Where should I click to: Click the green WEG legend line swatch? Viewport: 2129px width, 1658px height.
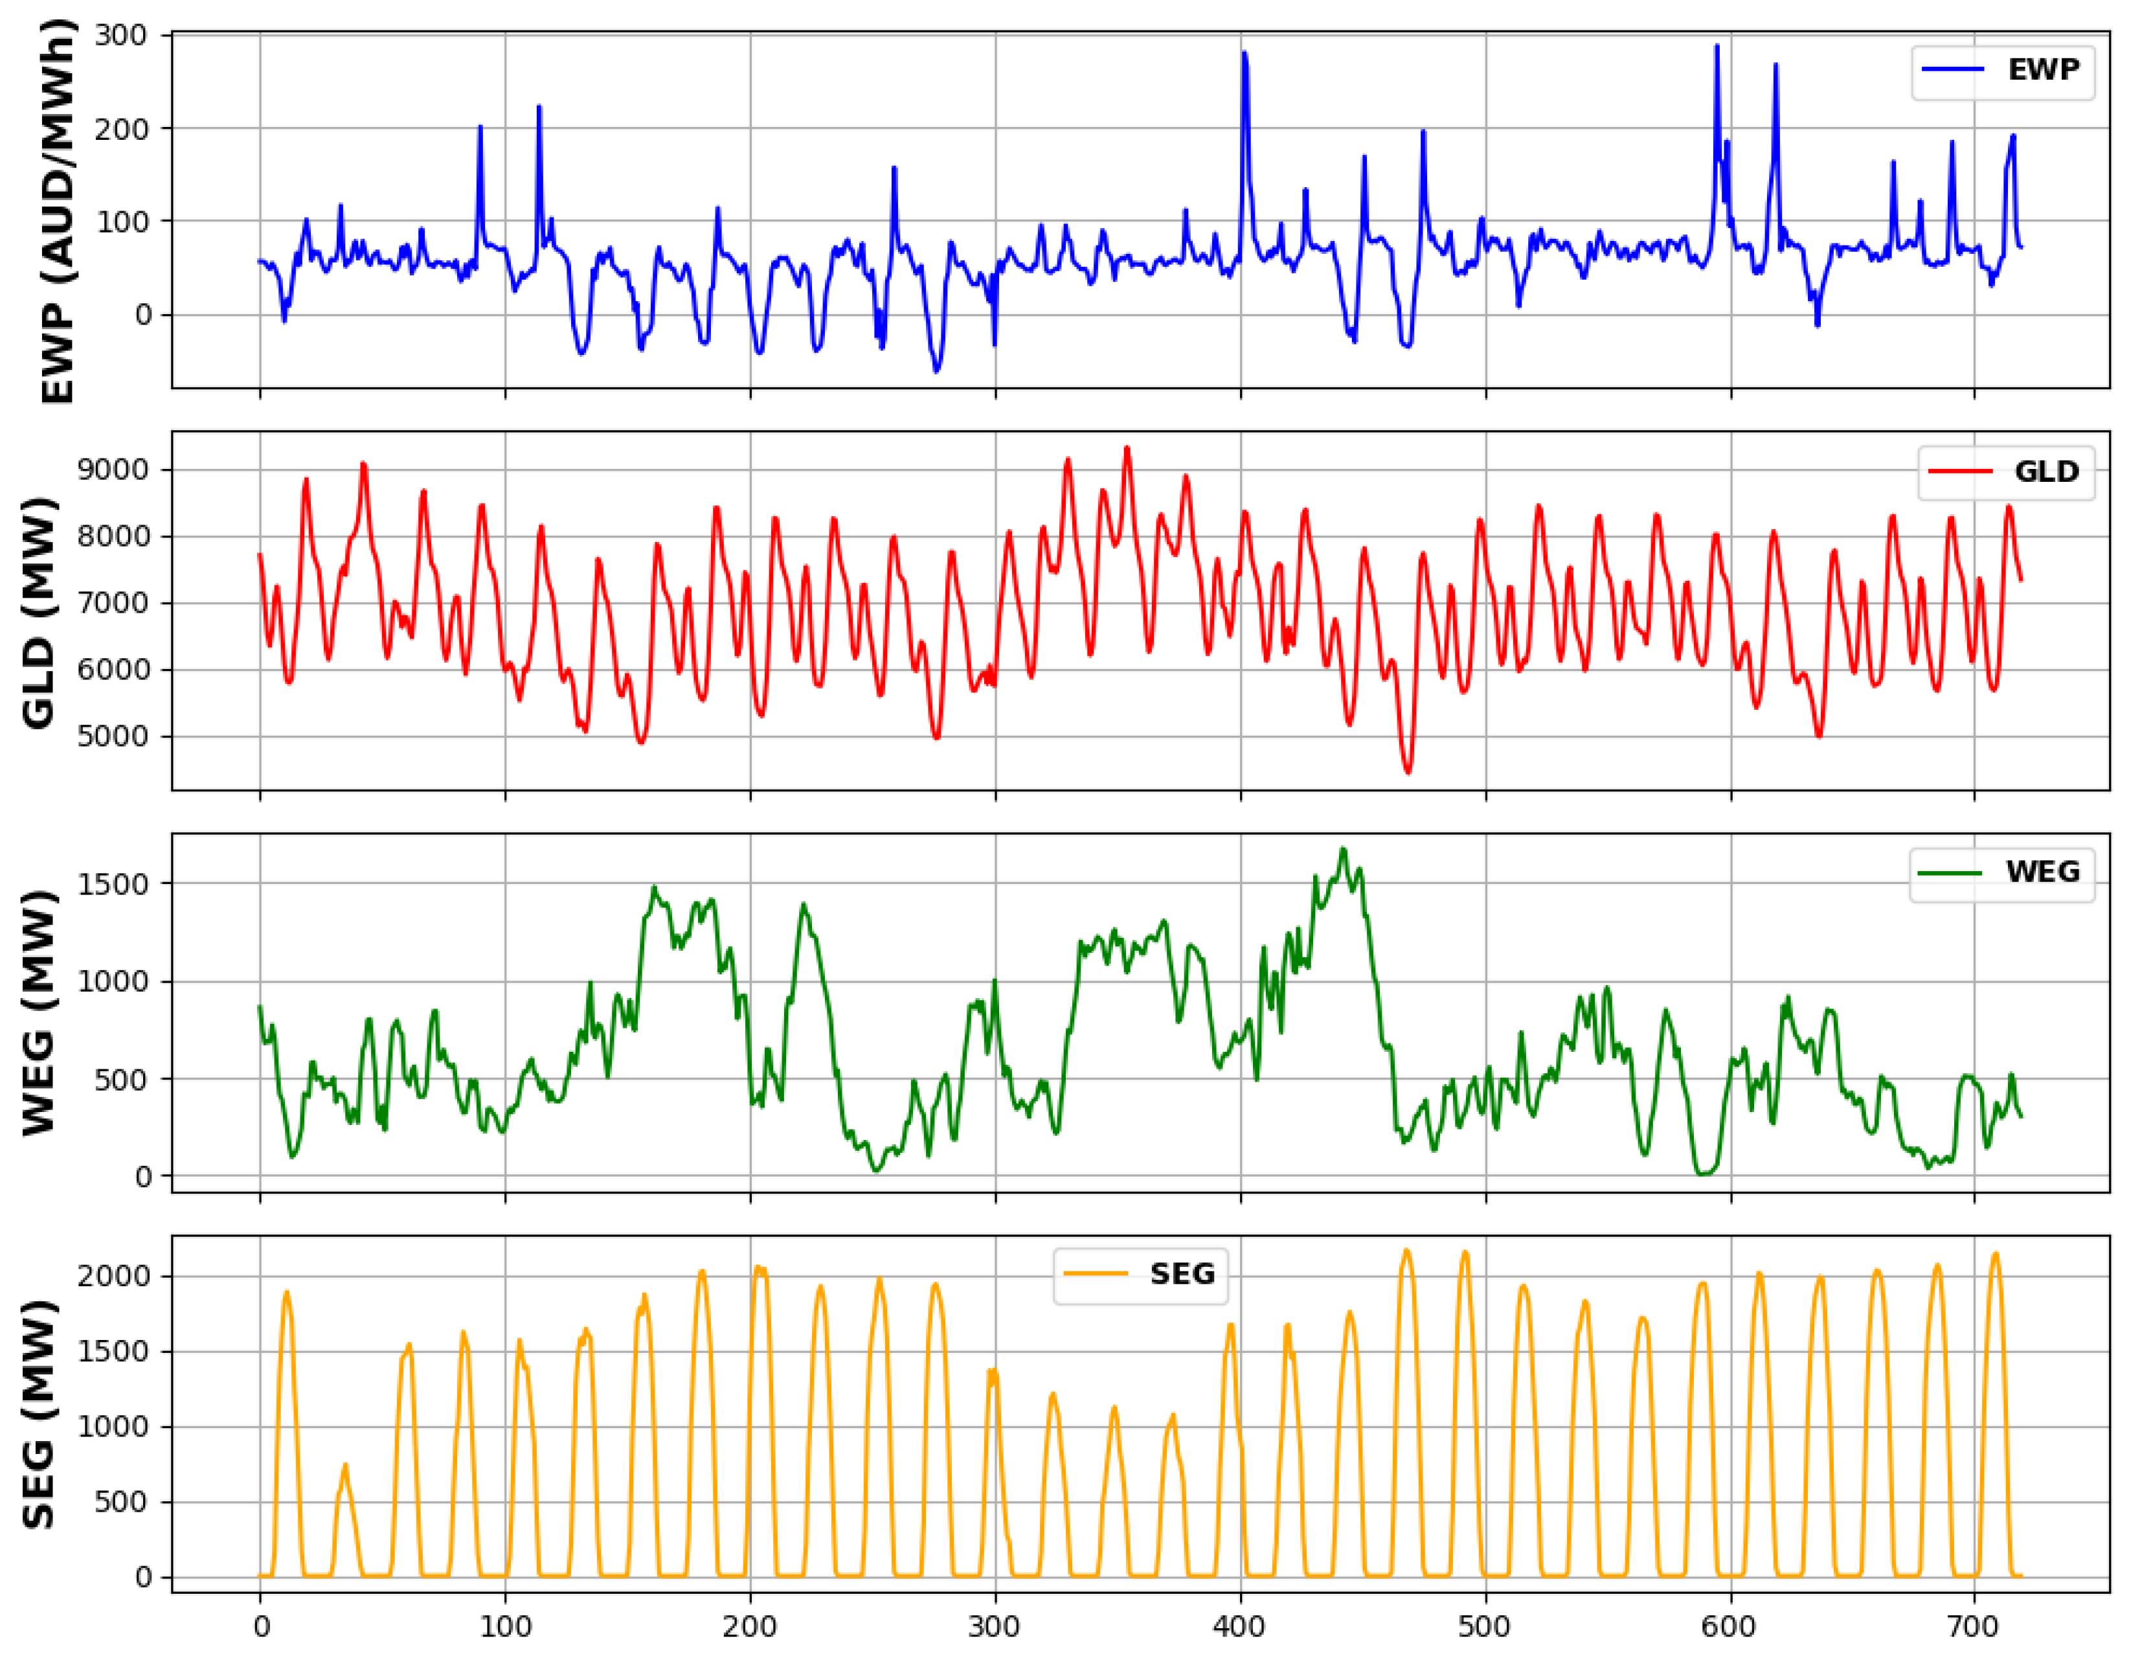(x=1950, y=872)
